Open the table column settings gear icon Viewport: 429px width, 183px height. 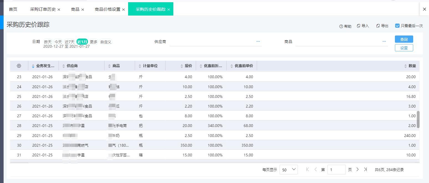19,66
